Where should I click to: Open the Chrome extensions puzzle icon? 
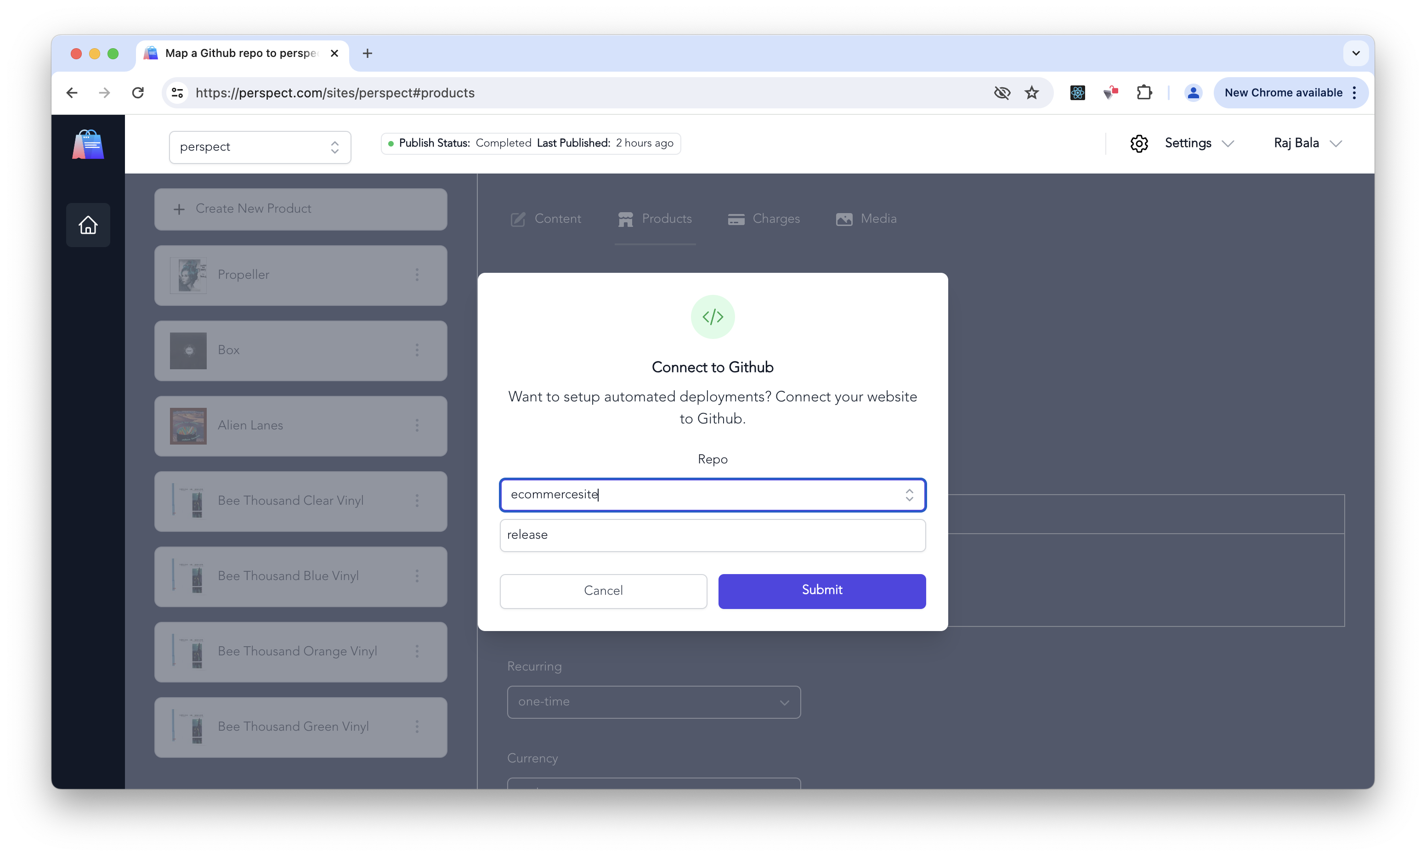pyautogui.click(x=1143, y=92)
